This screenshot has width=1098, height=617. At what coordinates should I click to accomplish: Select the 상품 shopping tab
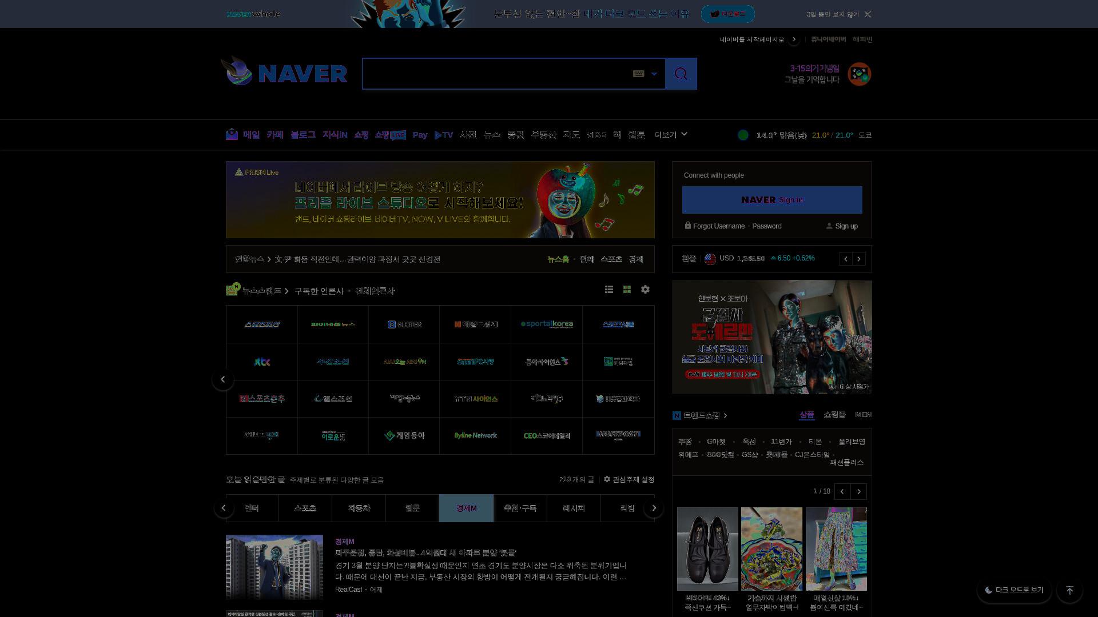click(x=806, y=415)
